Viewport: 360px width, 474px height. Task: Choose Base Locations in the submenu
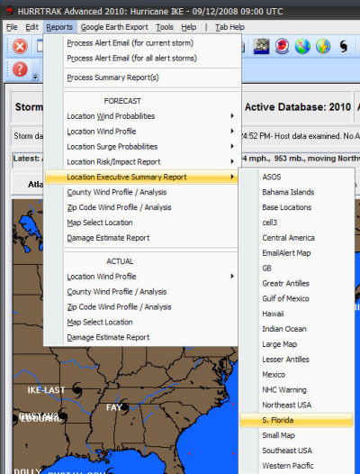click(x=297, y=207)
